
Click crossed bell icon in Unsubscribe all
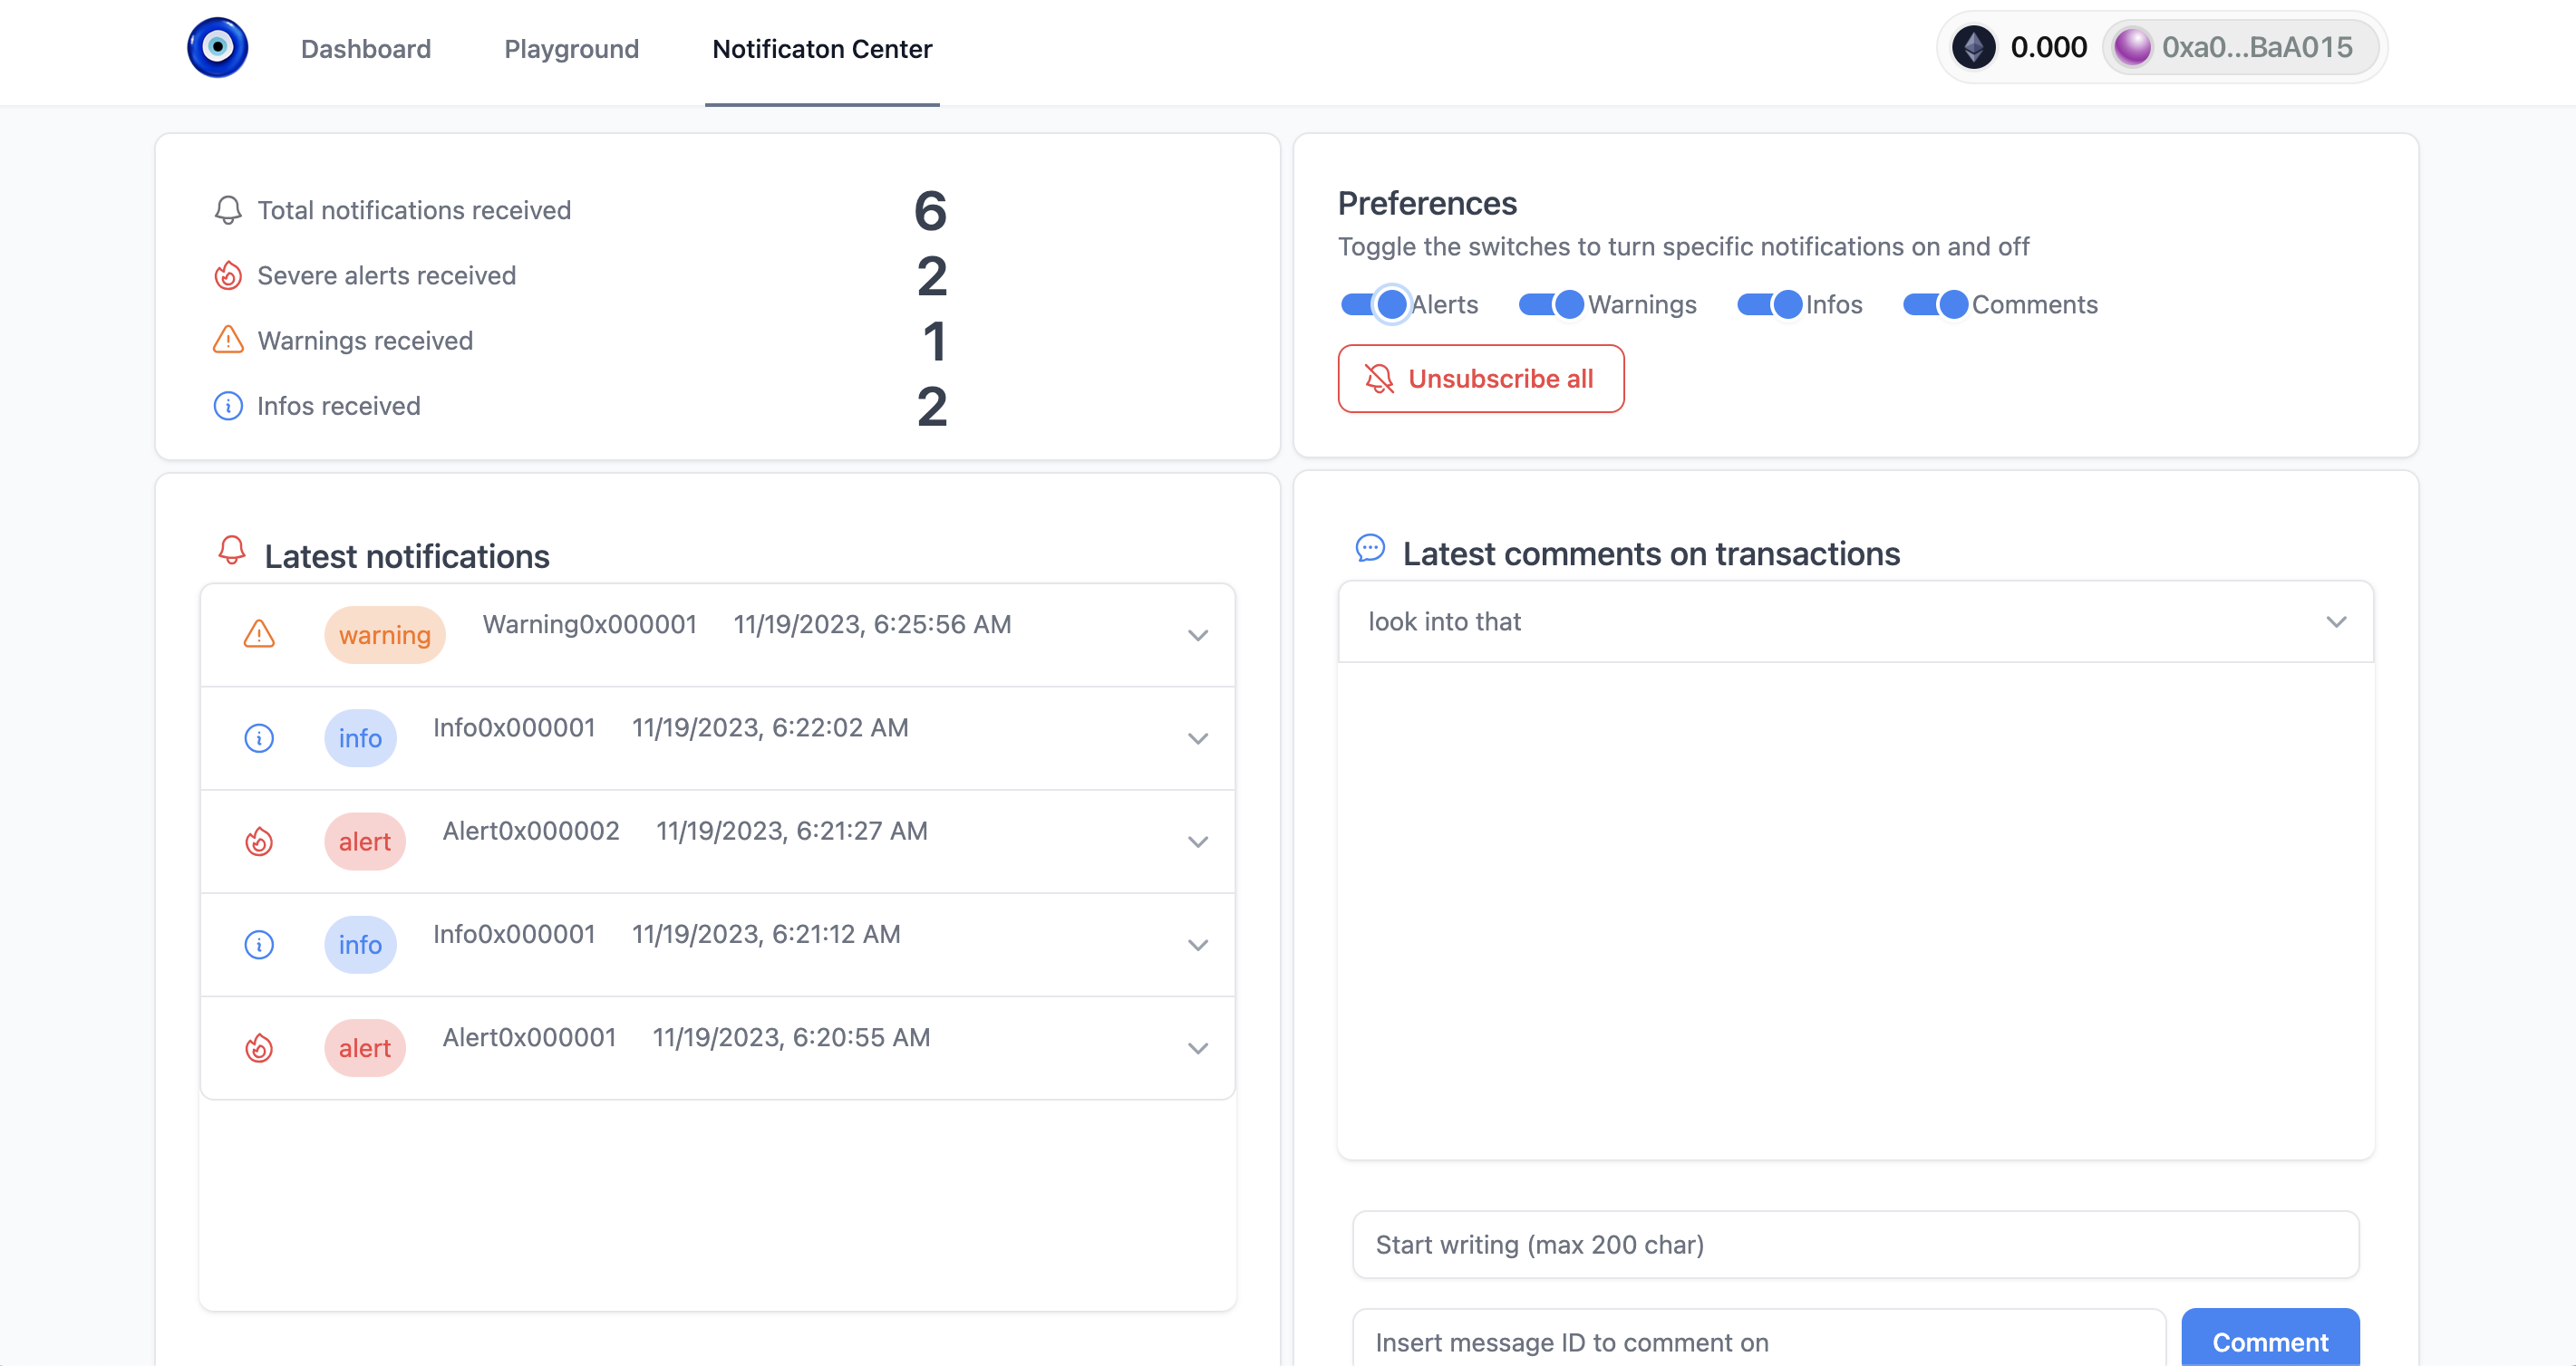click(x=1379, y=379)
